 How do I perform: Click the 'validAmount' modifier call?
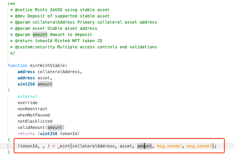(x=31, y=127)
